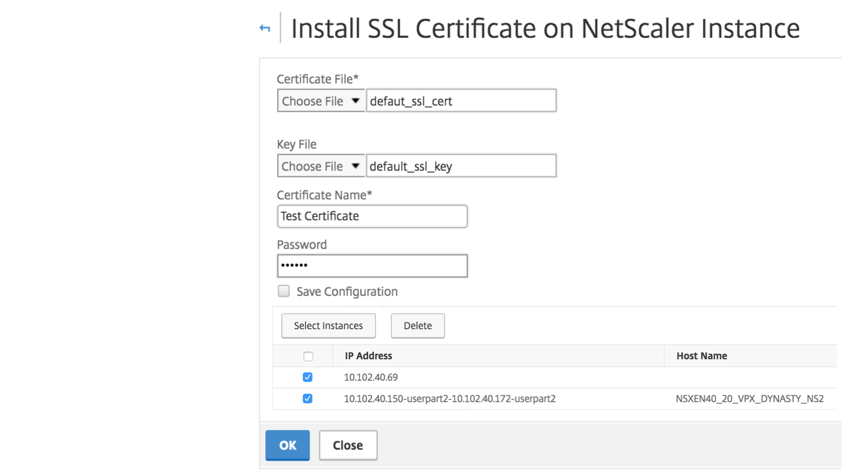Viewport: 854px width, 476px height.
Task: Click the Certificate Name* label
Action: (x=324, y=195)
